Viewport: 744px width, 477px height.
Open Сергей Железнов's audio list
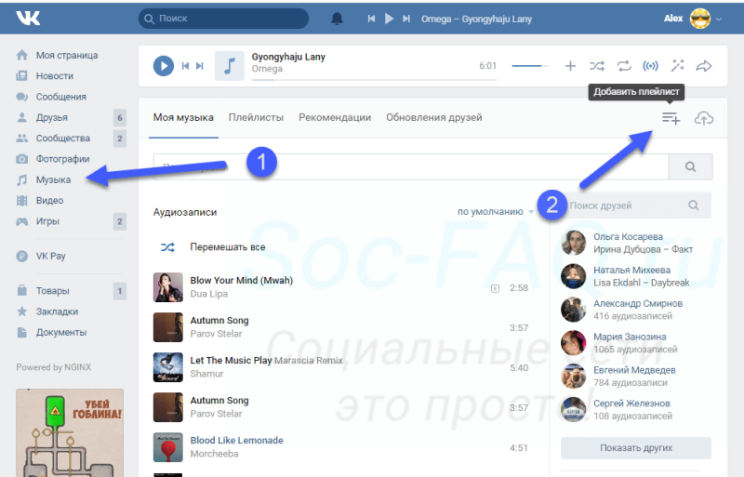(635, 409)
